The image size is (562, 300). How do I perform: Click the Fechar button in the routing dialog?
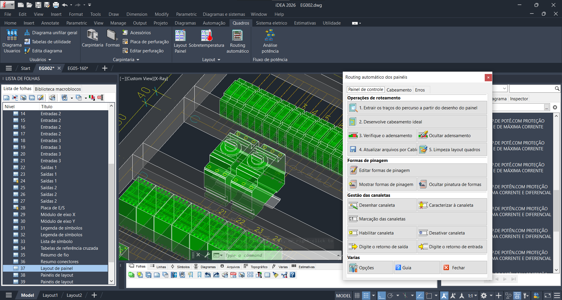tap(463, 267)
